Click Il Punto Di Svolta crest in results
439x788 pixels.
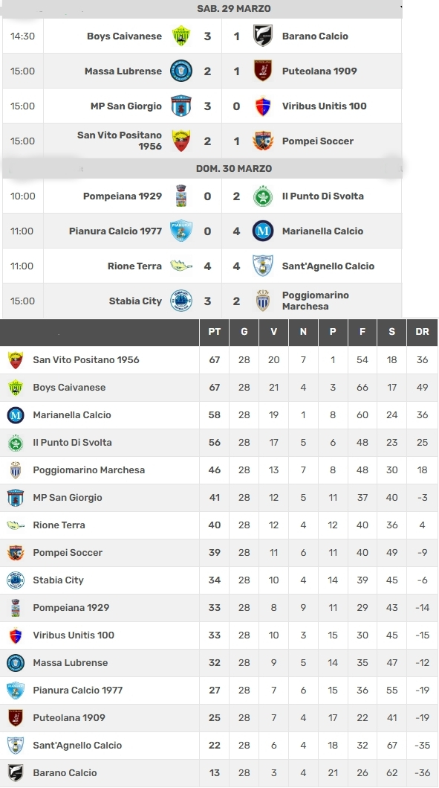263,196
